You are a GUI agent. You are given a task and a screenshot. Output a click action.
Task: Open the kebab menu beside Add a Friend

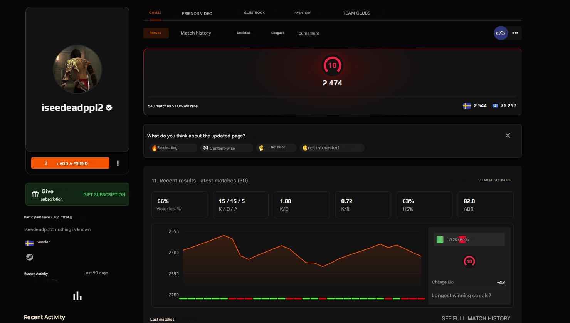(118, 163)
